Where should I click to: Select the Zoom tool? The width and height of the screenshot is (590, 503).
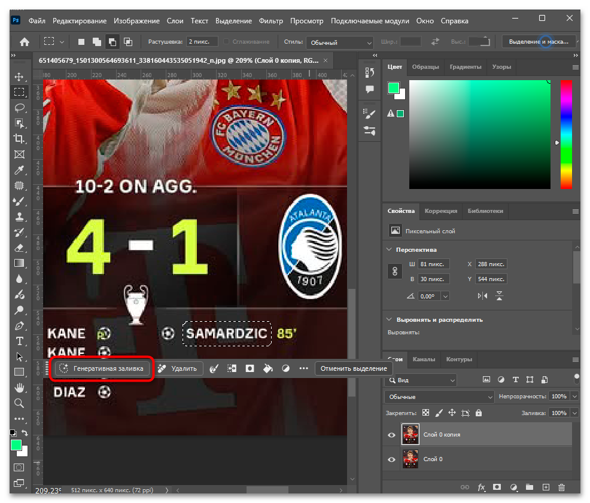[19, 403]
